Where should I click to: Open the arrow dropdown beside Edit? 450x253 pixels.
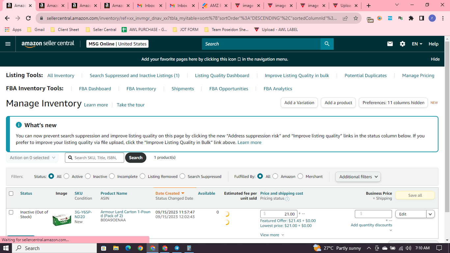pos(431,214)
